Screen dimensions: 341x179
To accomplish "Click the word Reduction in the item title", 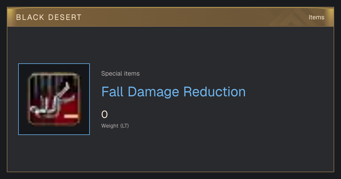I will [215, 92].
